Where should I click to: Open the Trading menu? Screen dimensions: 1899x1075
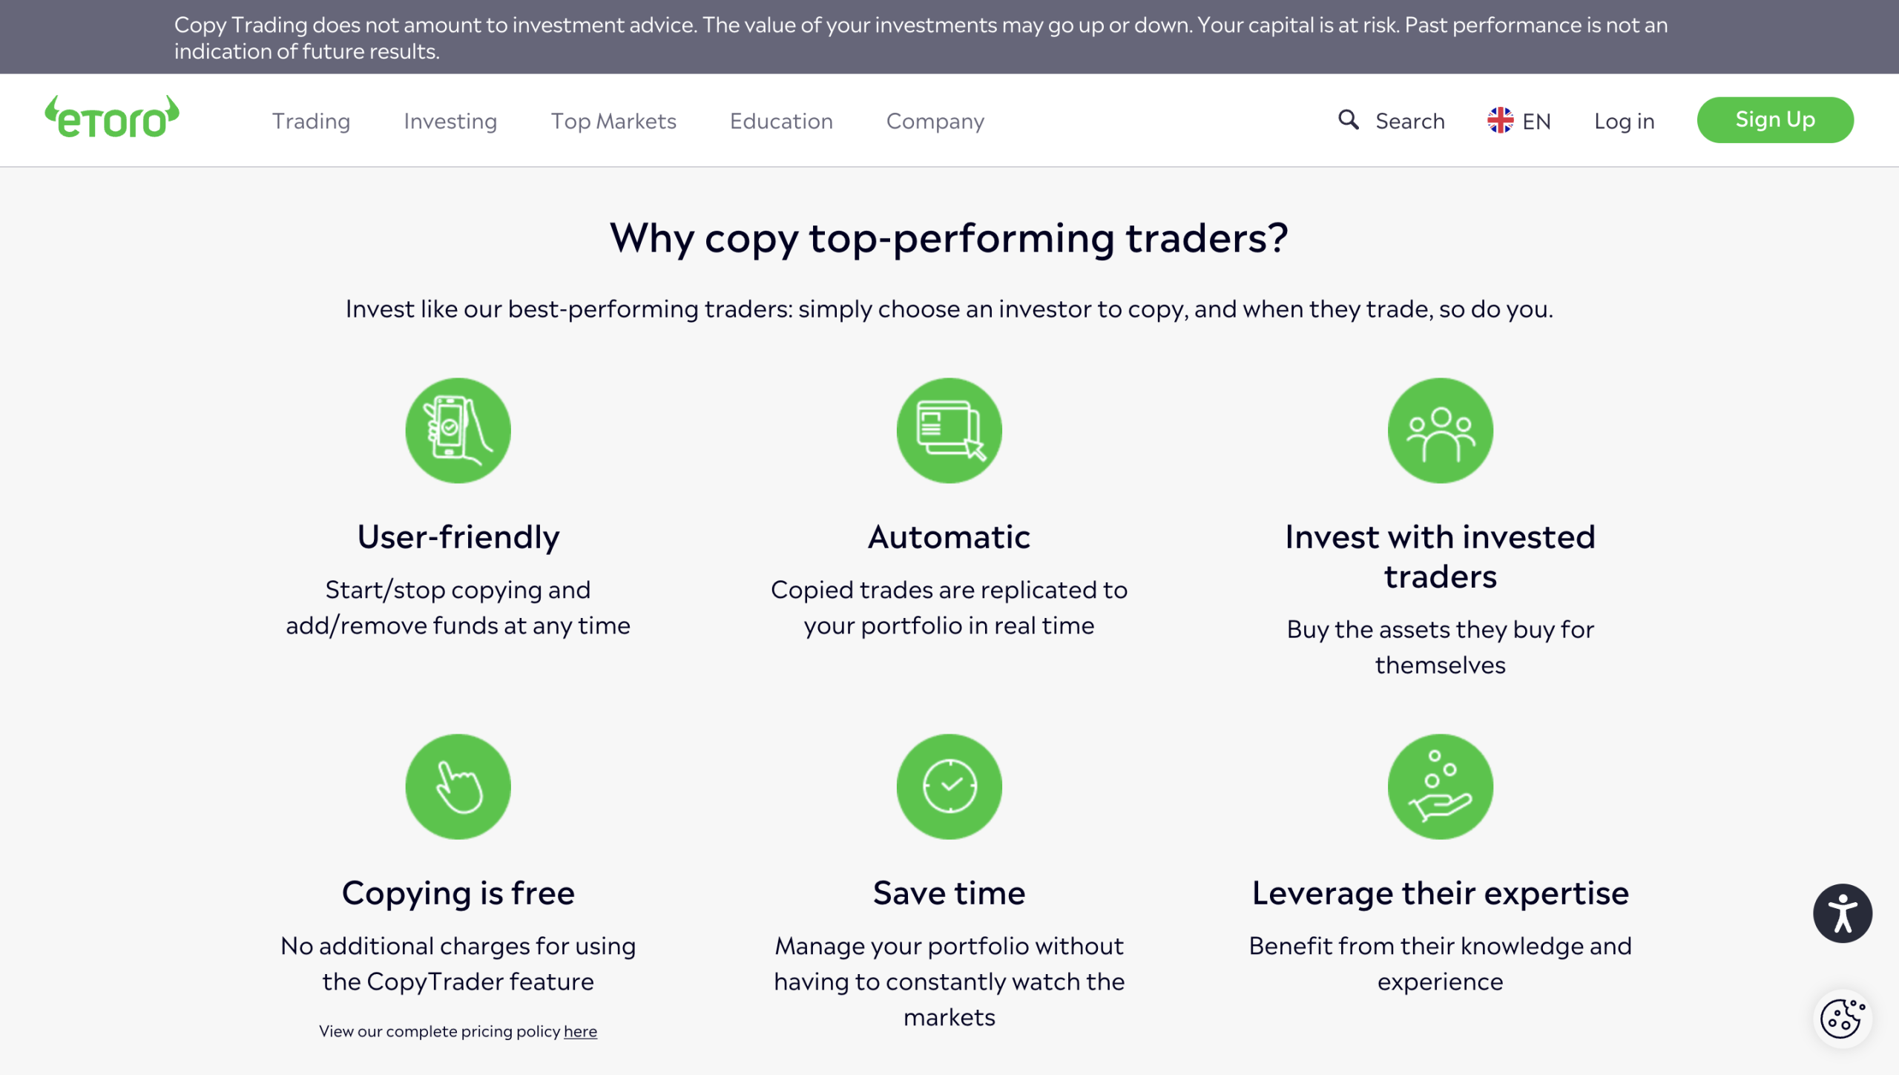(x=311, y=121)
